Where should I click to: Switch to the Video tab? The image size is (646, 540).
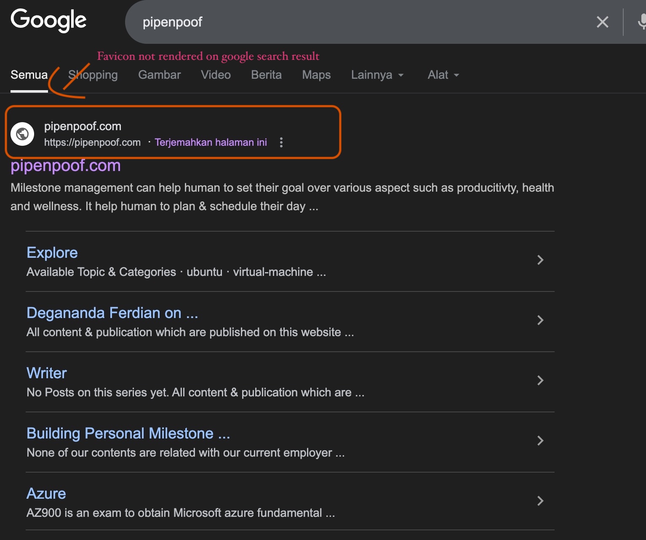tap(216, 75)
